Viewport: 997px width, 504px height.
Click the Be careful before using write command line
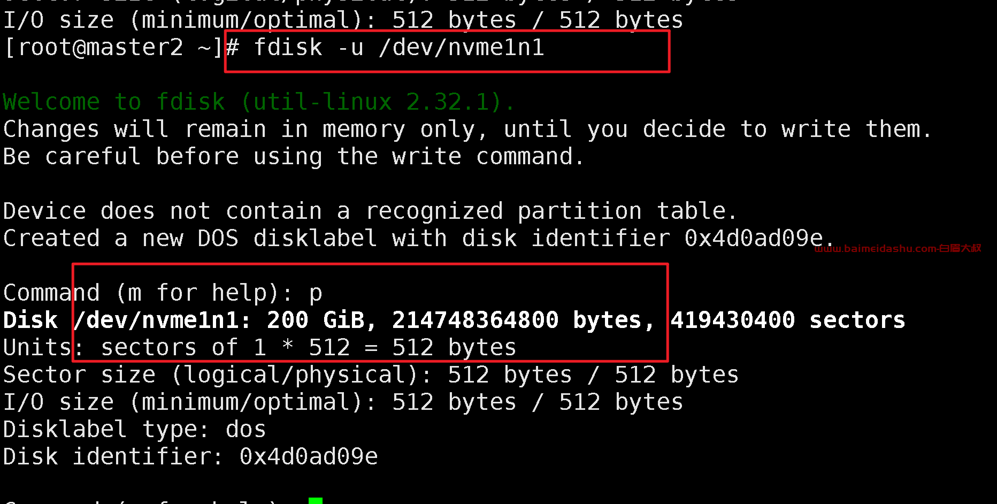[x=294, y=156]
